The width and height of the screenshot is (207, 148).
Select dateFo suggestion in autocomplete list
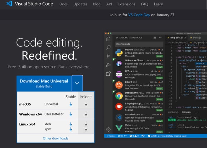201,67
